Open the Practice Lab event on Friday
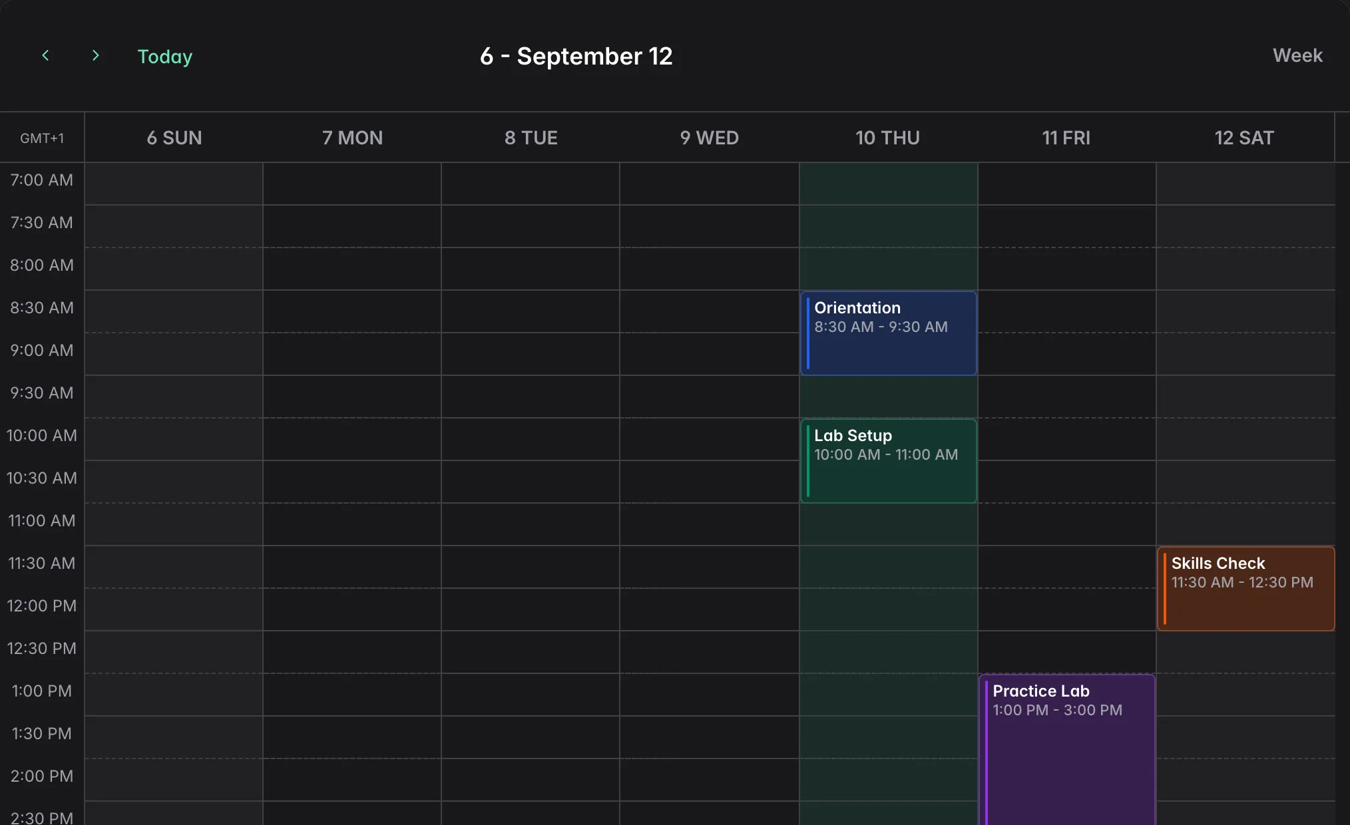 click(x=1067, y=750)
